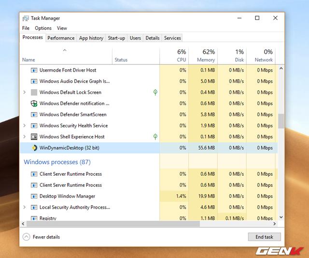Click the Task Manager title bar icon
Screen dimensions: 309x258
tap(26, 18)
